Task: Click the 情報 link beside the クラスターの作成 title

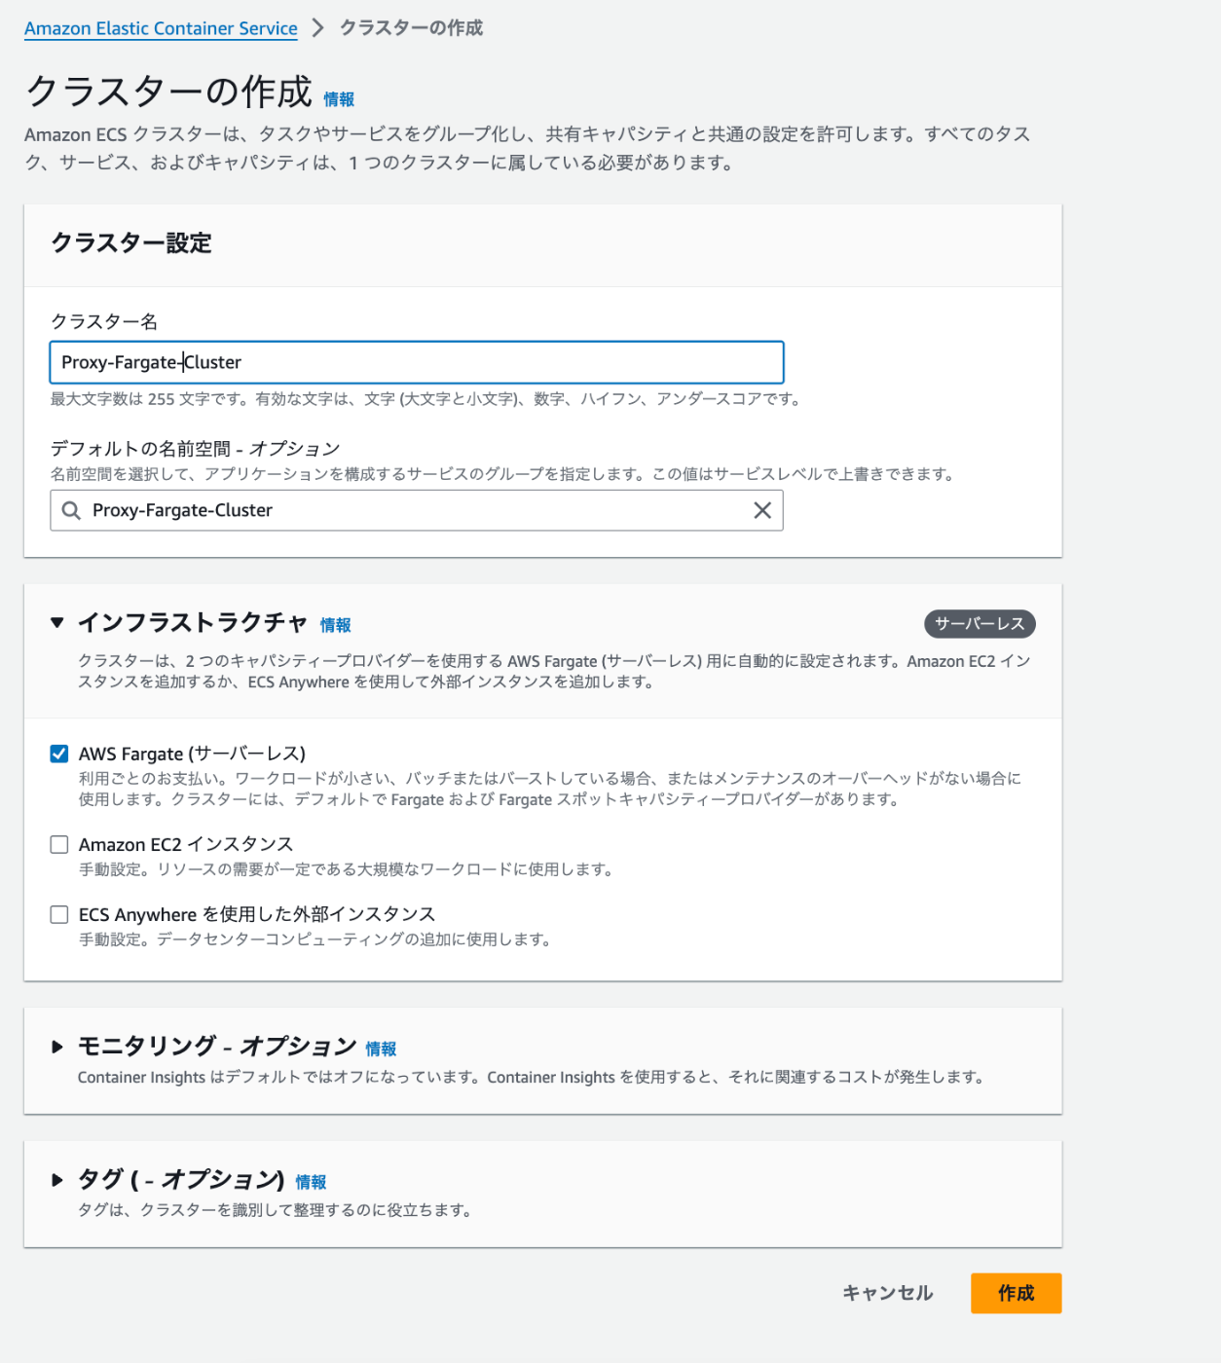Action: 339,99
